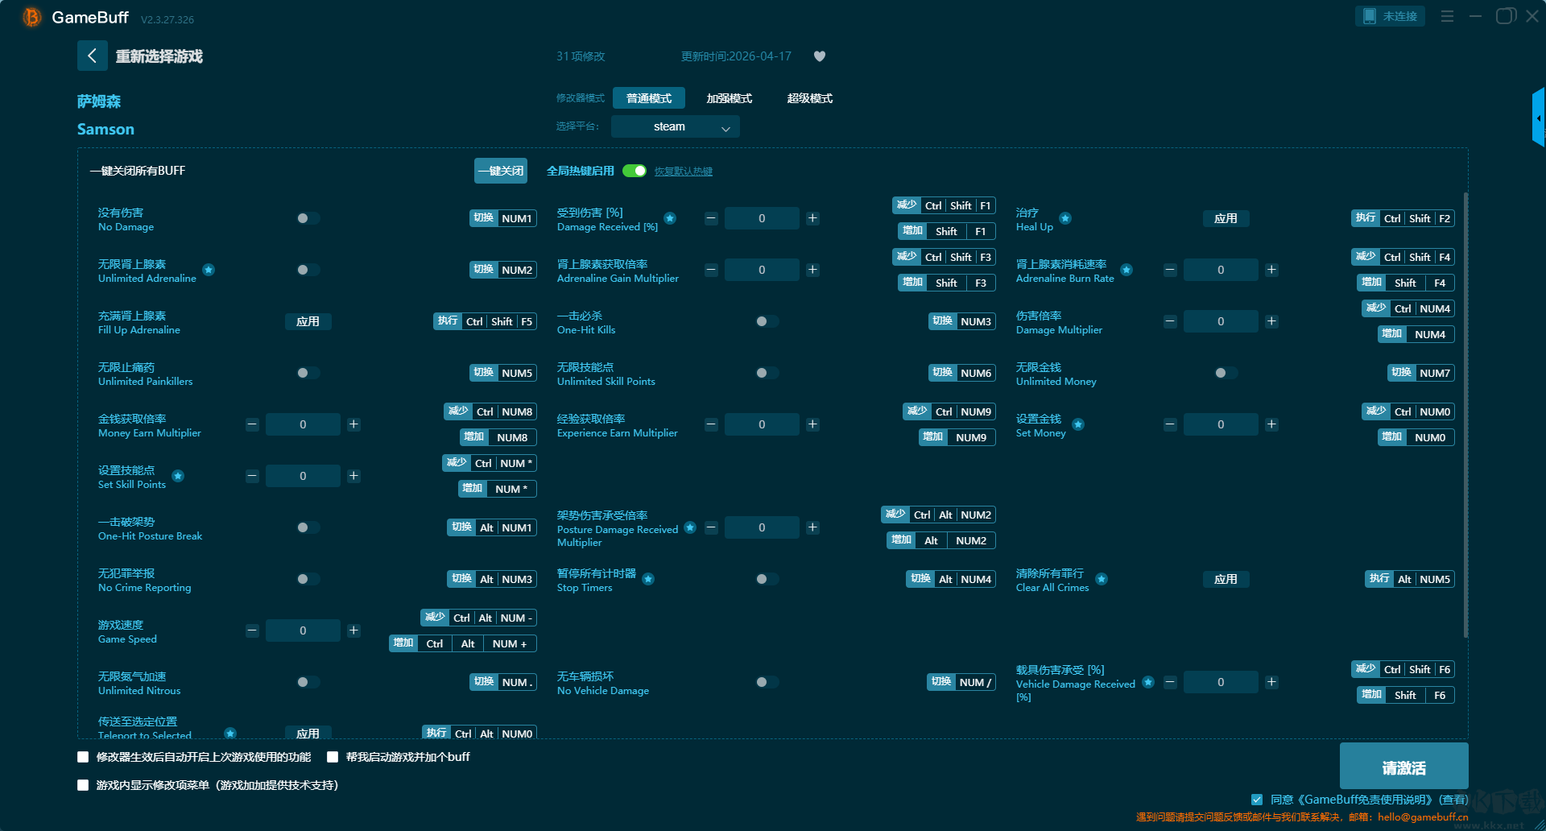Click the star icon beside Heal Up
This screenshot has height=831, width=1546.
pyautogui.click(x=1065, y=218)
